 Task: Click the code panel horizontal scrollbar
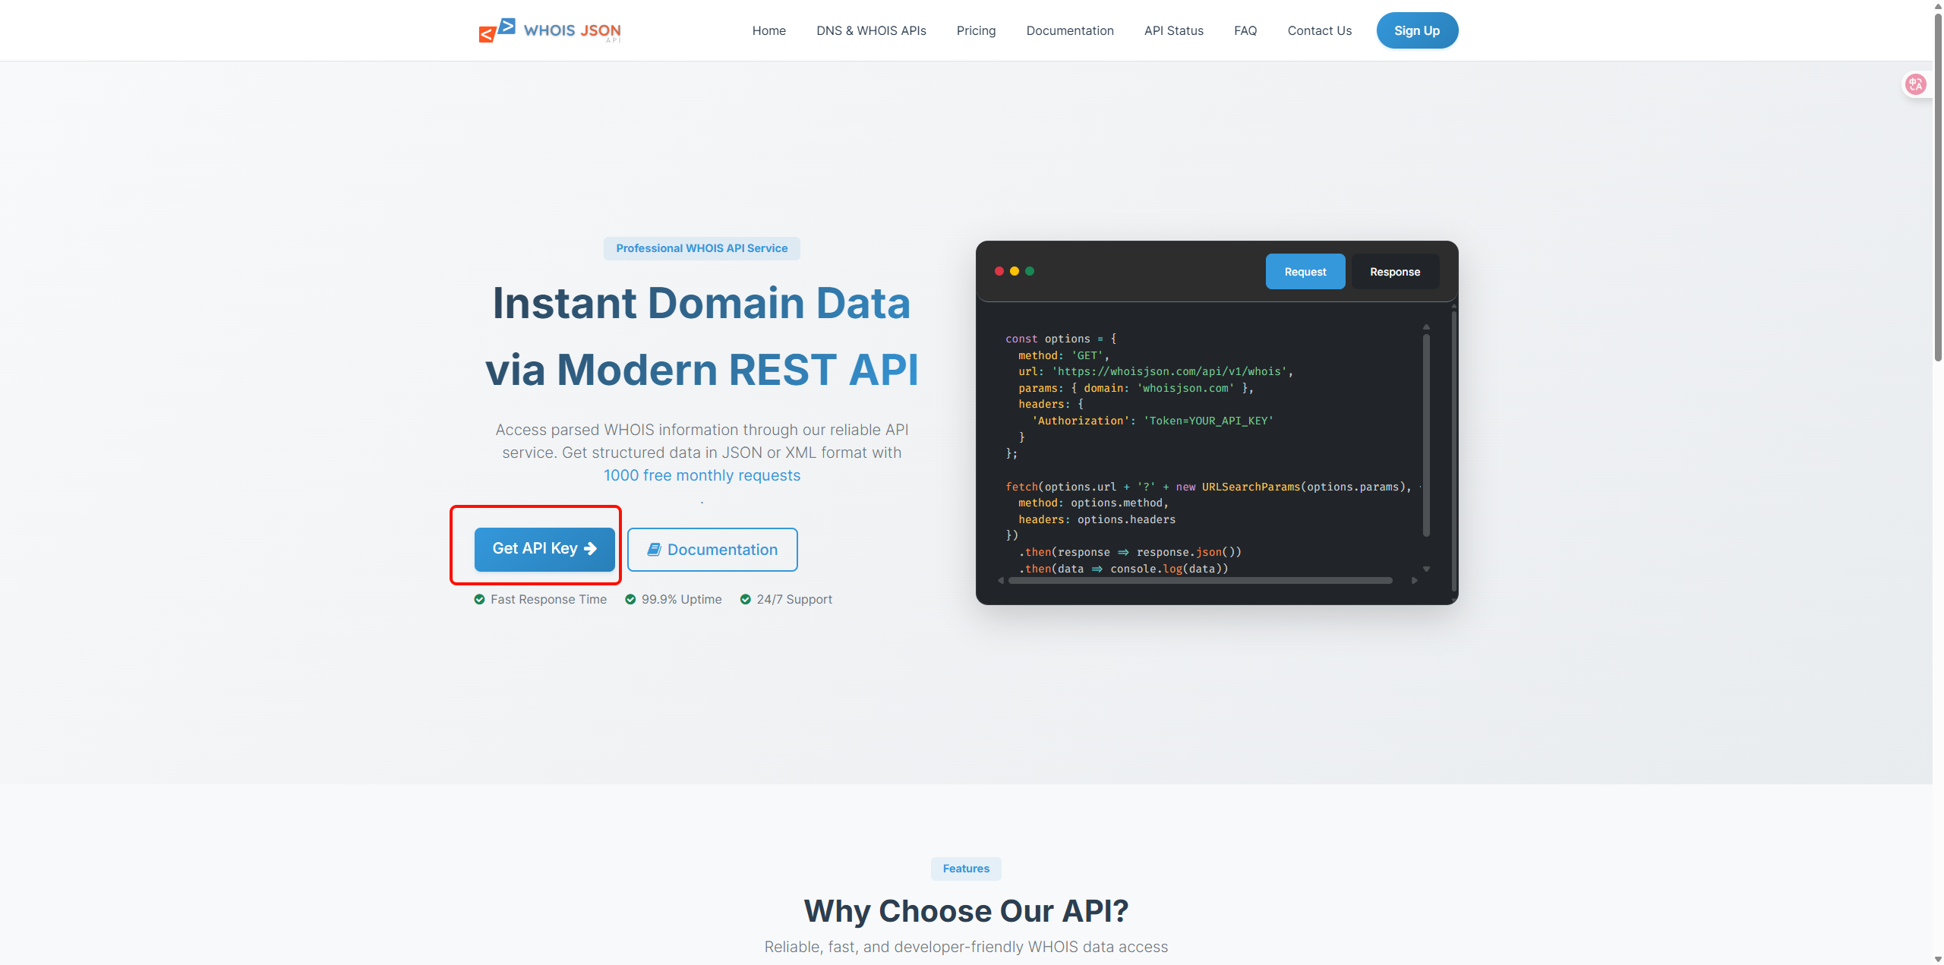coord(1200,581)
